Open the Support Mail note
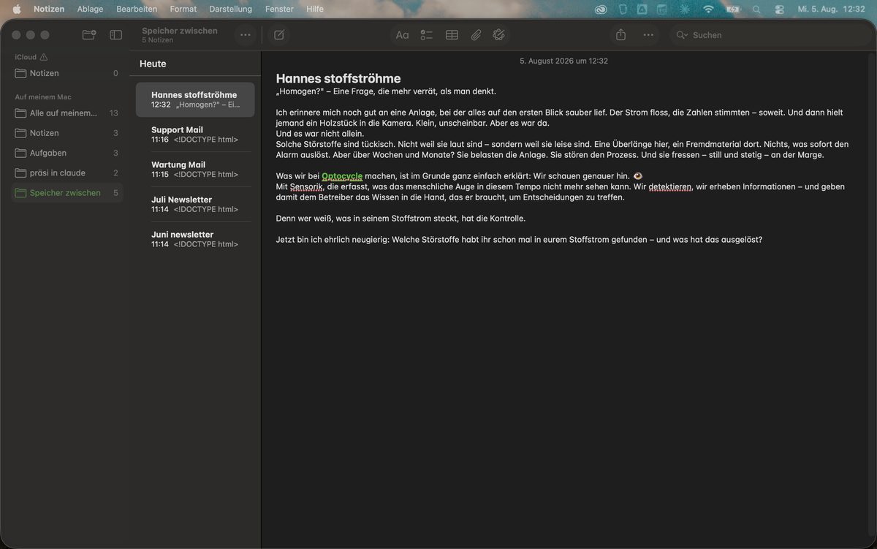877x549 pixels. [x=195, y=135]
